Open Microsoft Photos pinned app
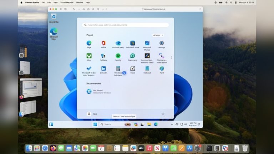 [x=147, y=45]
